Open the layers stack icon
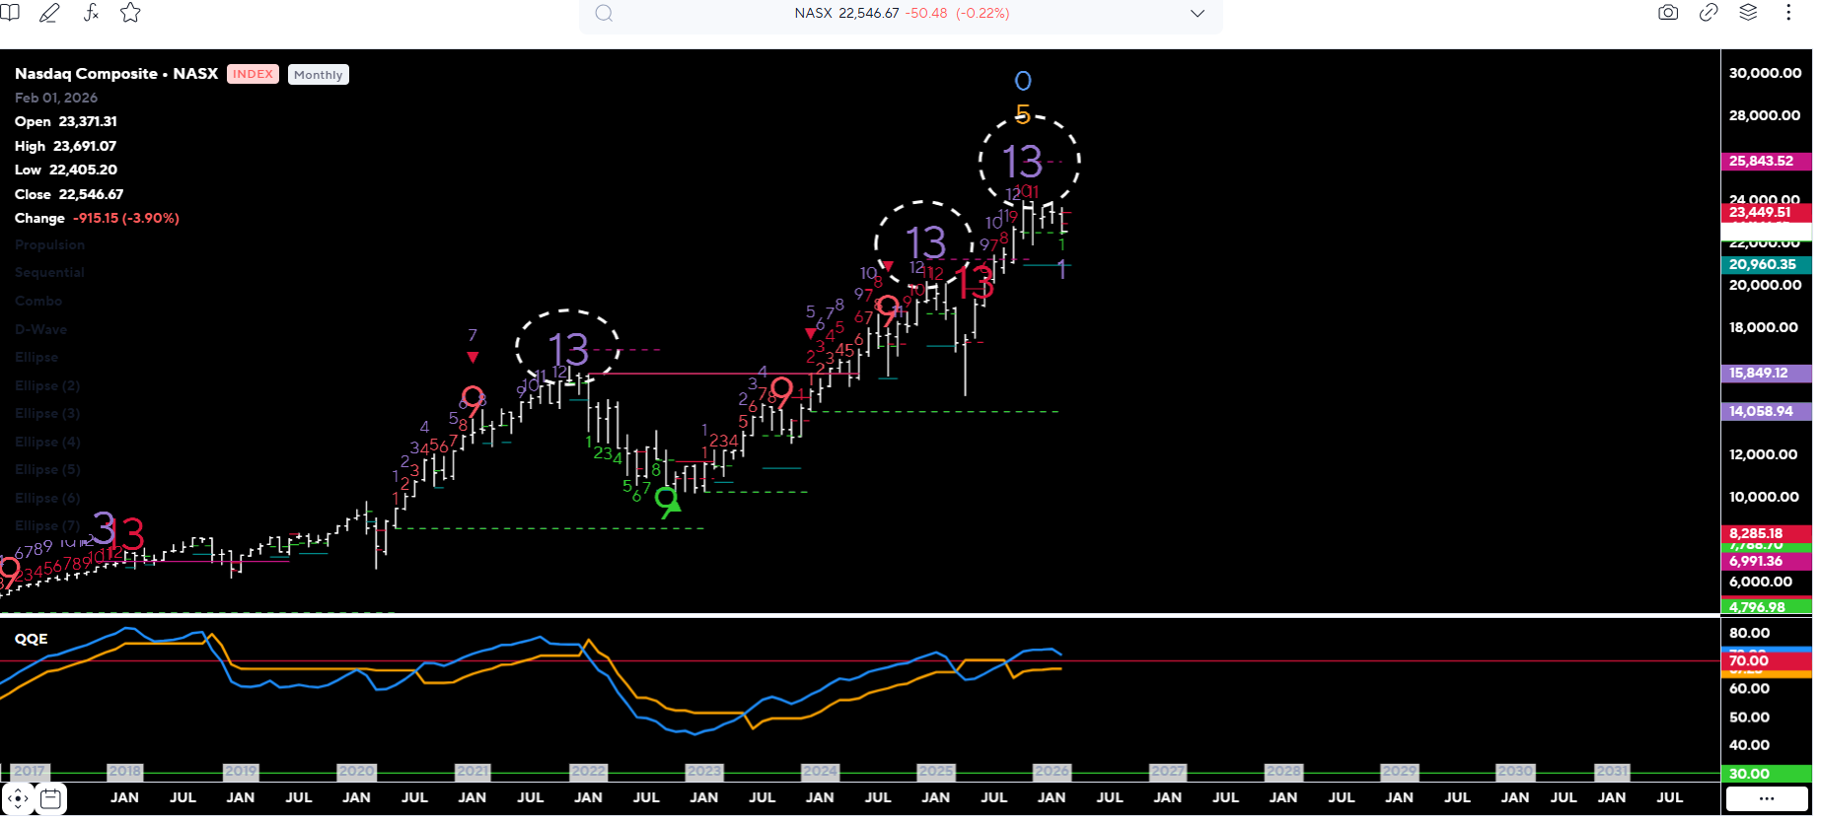 [x=1748, y=13]
